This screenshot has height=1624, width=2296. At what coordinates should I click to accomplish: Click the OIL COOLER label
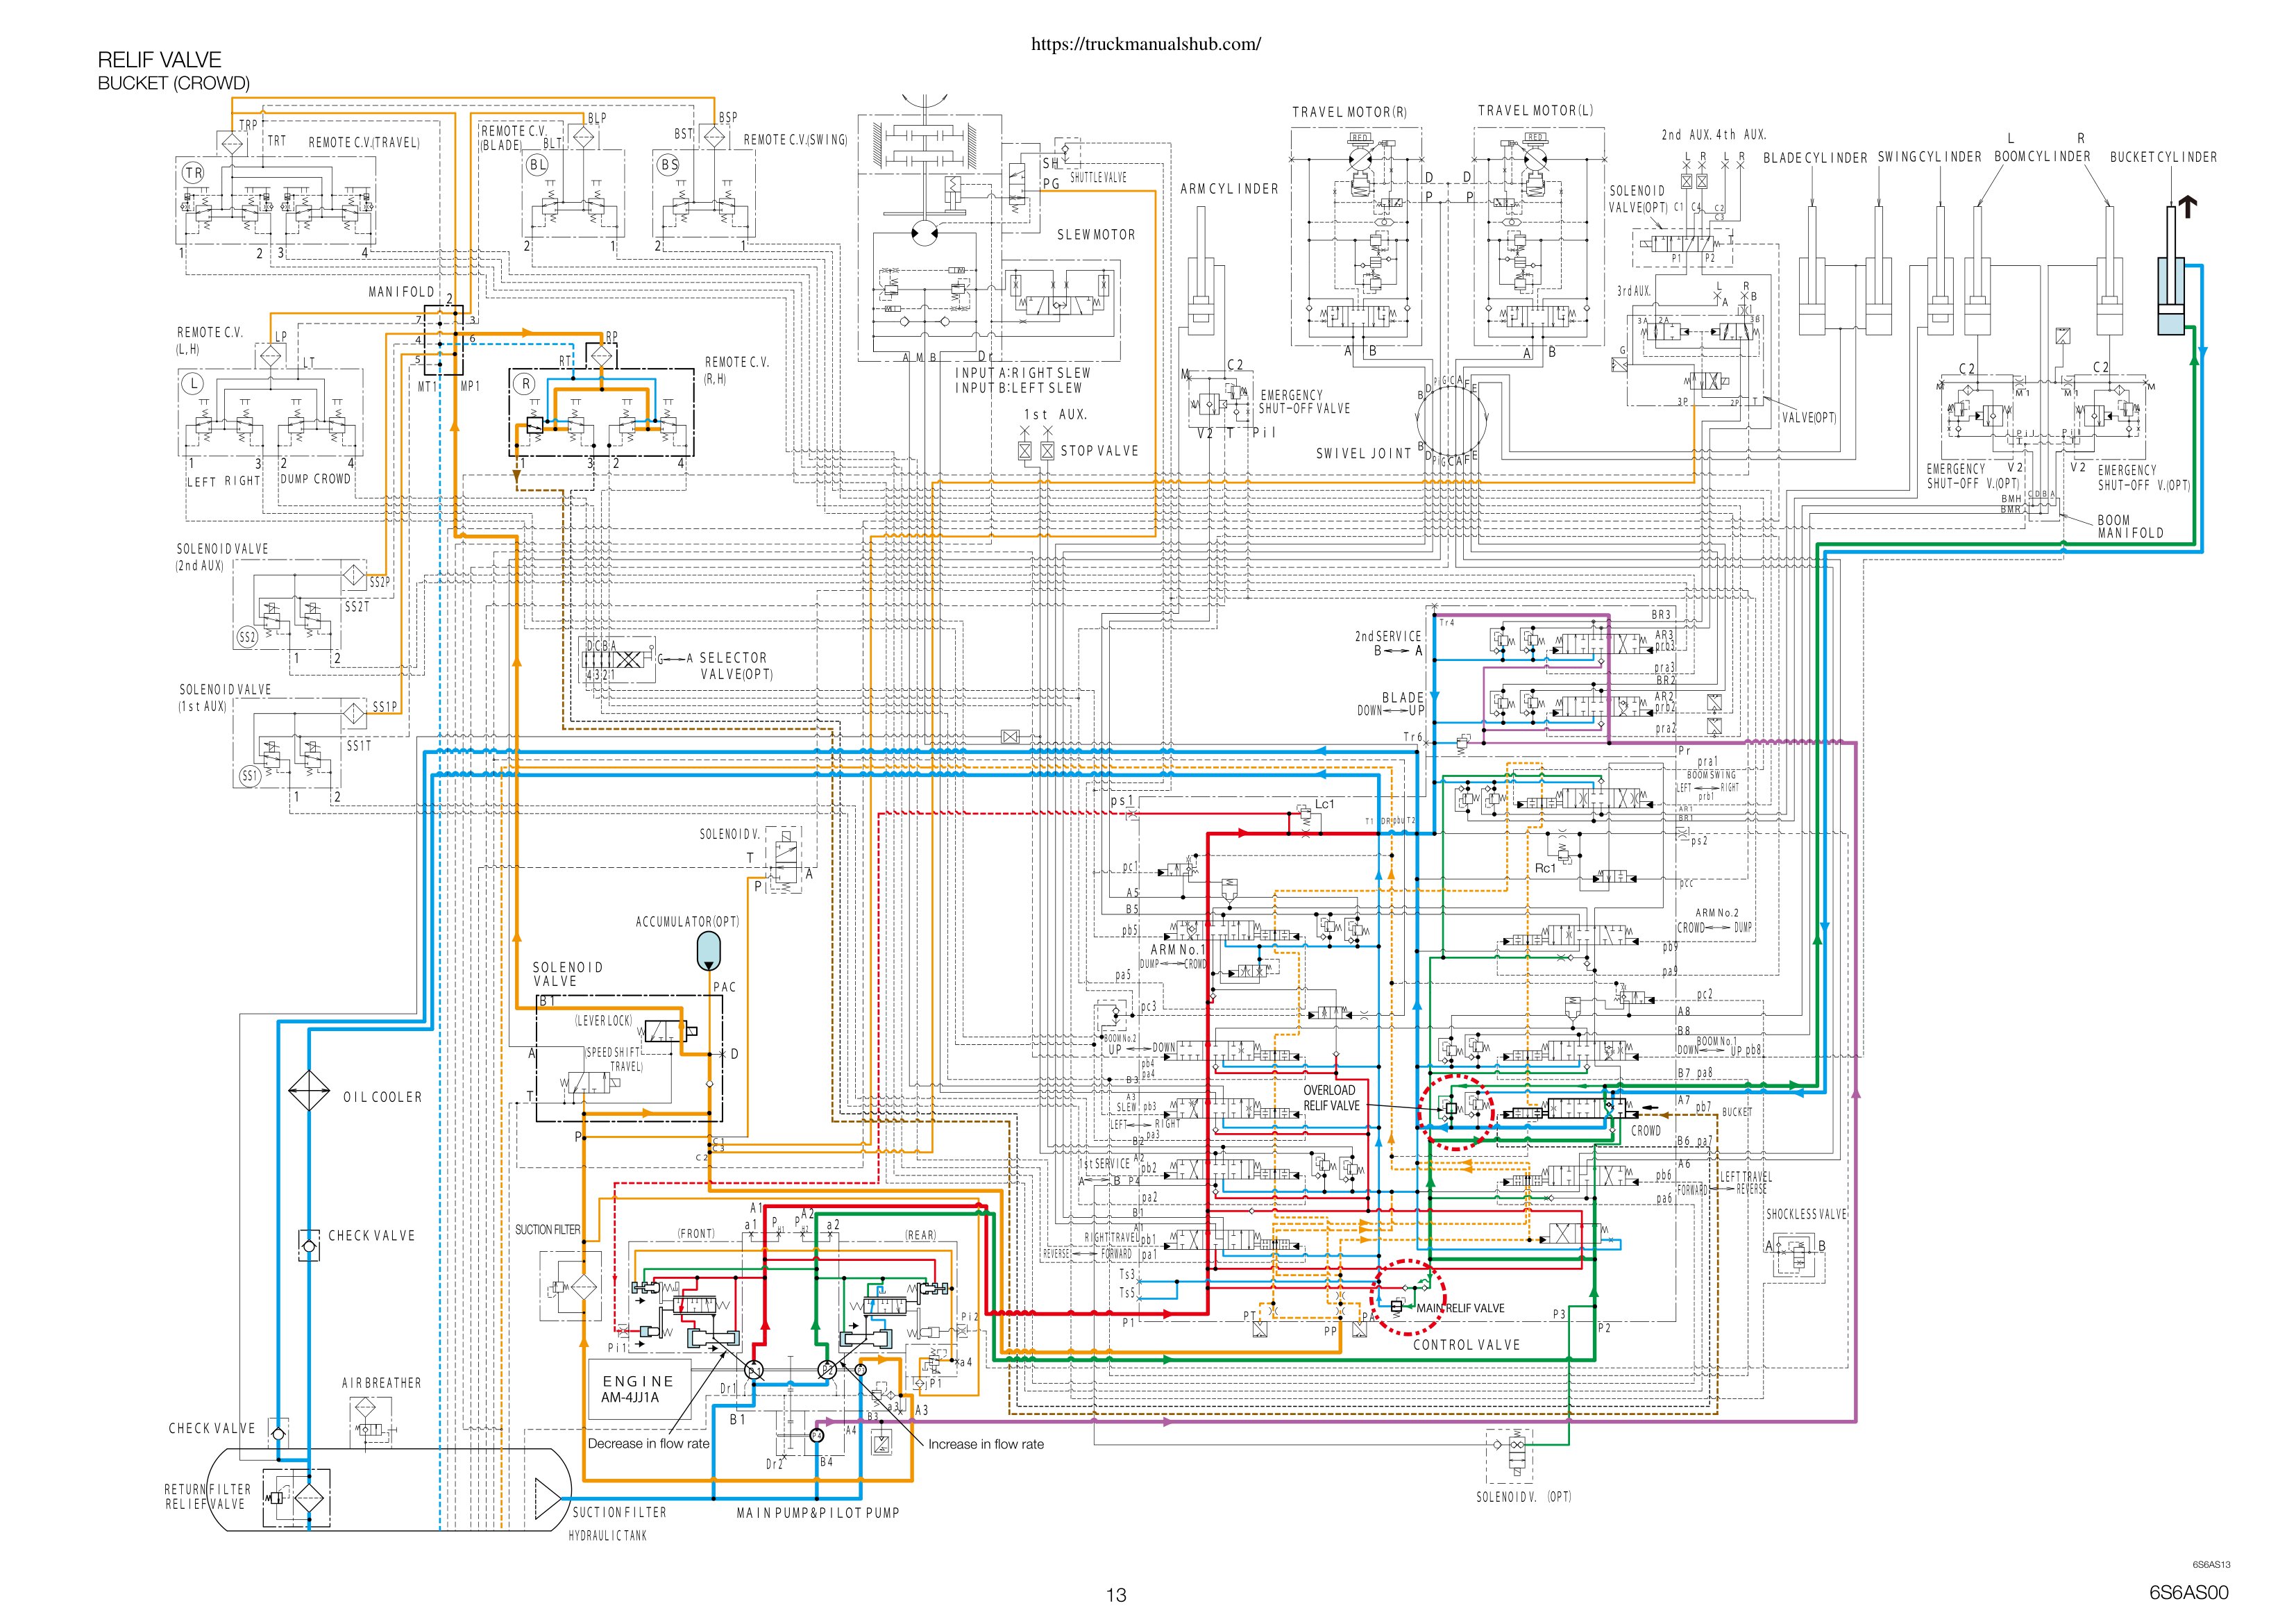(383, 1098)
